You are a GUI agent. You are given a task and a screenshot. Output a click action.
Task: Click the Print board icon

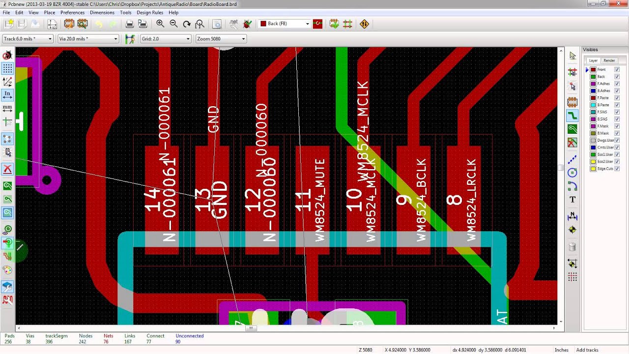click(130, 24)
